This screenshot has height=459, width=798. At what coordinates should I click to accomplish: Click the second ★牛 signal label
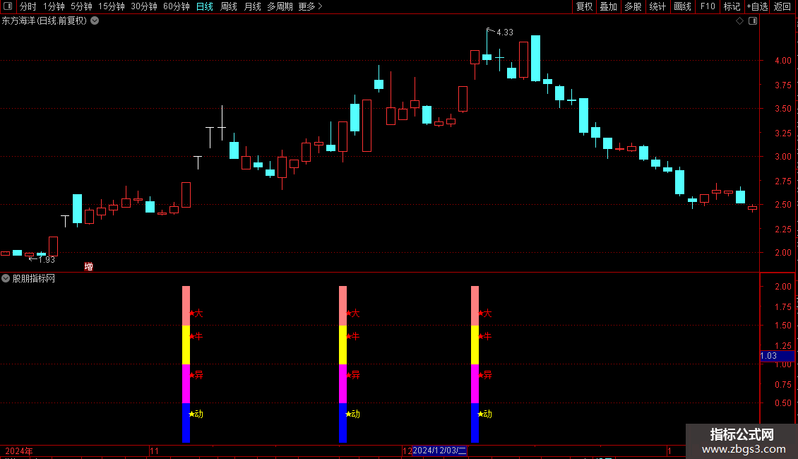[352, 336]
